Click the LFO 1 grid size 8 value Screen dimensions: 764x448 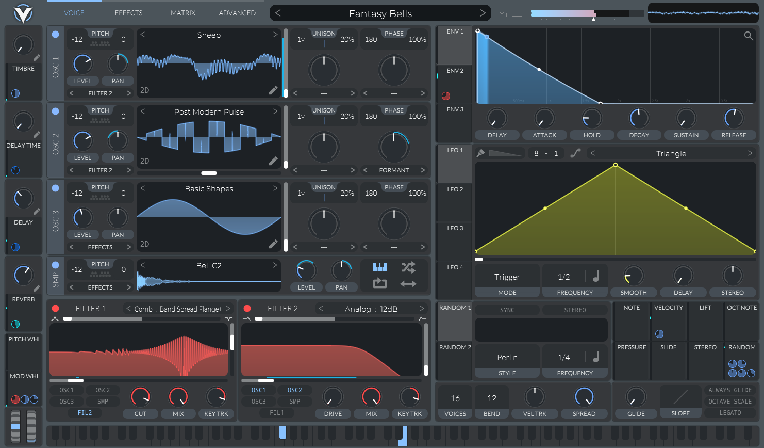pos(536,153)
